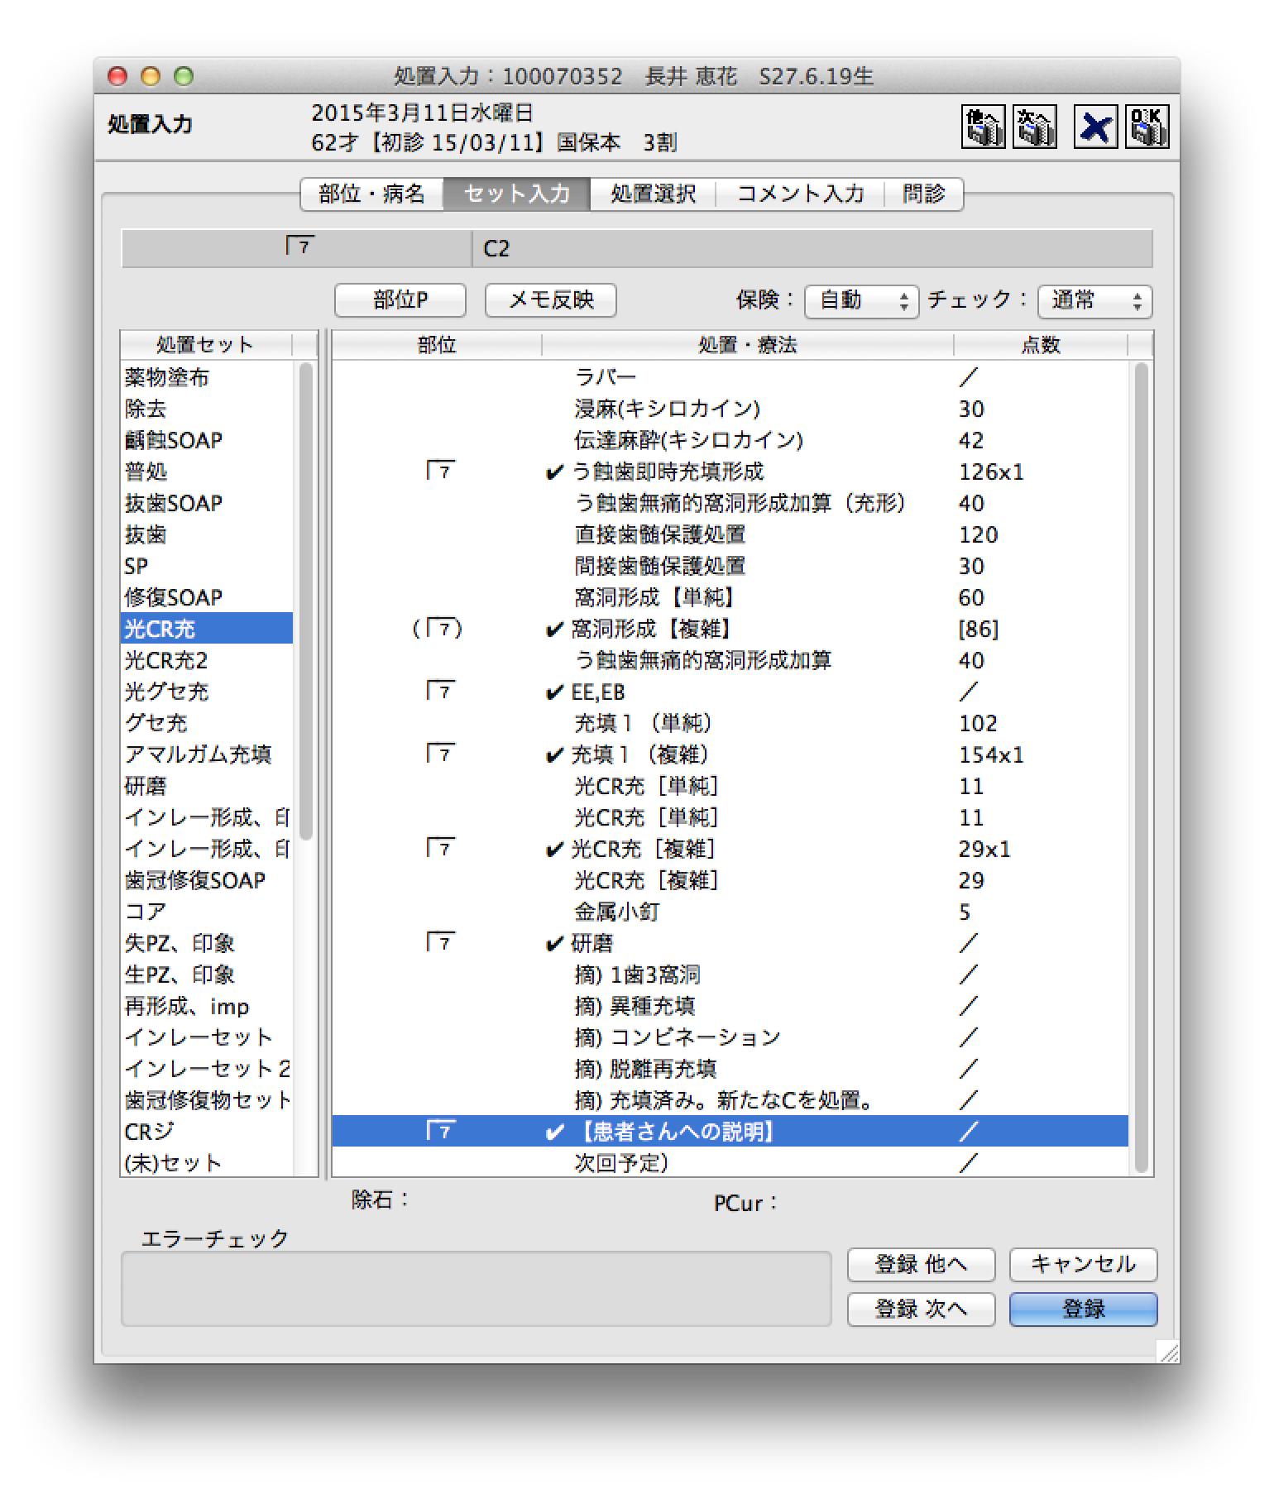Click the 処置・療法 column header
The height and width of the screenshot is (1494, 1274).
[748, 345]
